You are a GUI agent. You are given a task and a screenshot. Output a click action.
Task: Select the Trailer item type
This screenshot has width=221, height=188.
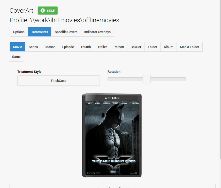pyautogui.click(x=102, y=47)
